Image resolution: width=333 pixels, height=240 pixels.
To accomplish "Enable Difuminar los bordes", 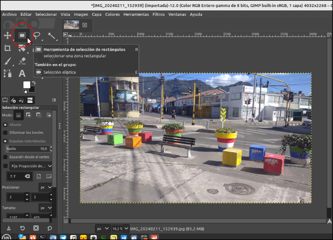I will pyautogui.click(x=5, y=132).
